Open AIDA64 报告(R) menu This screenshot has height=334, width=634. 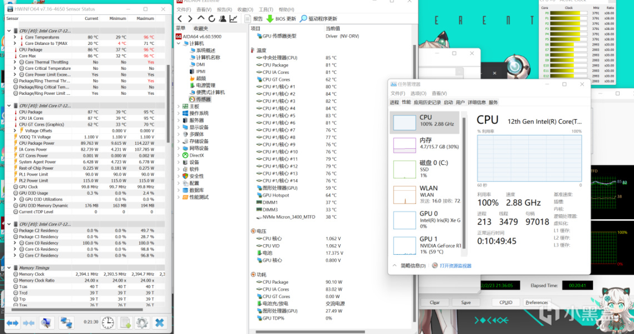tap(224, 9)
